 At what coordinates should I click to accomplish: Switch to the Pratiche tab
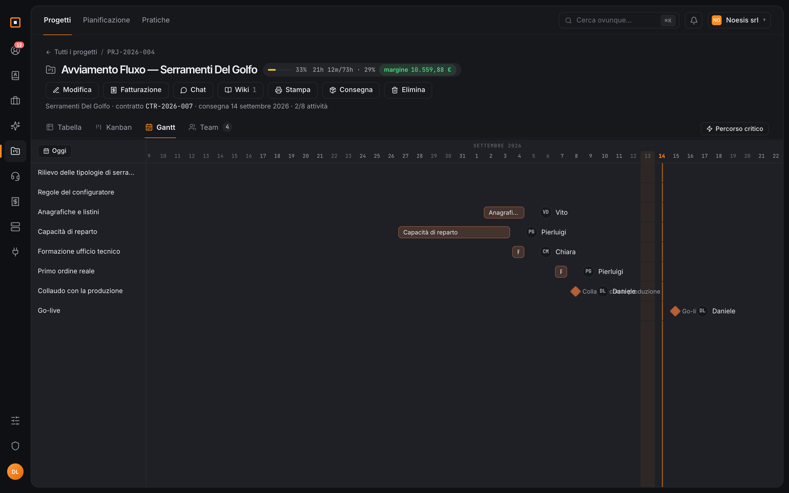click(x=156, y=20)
